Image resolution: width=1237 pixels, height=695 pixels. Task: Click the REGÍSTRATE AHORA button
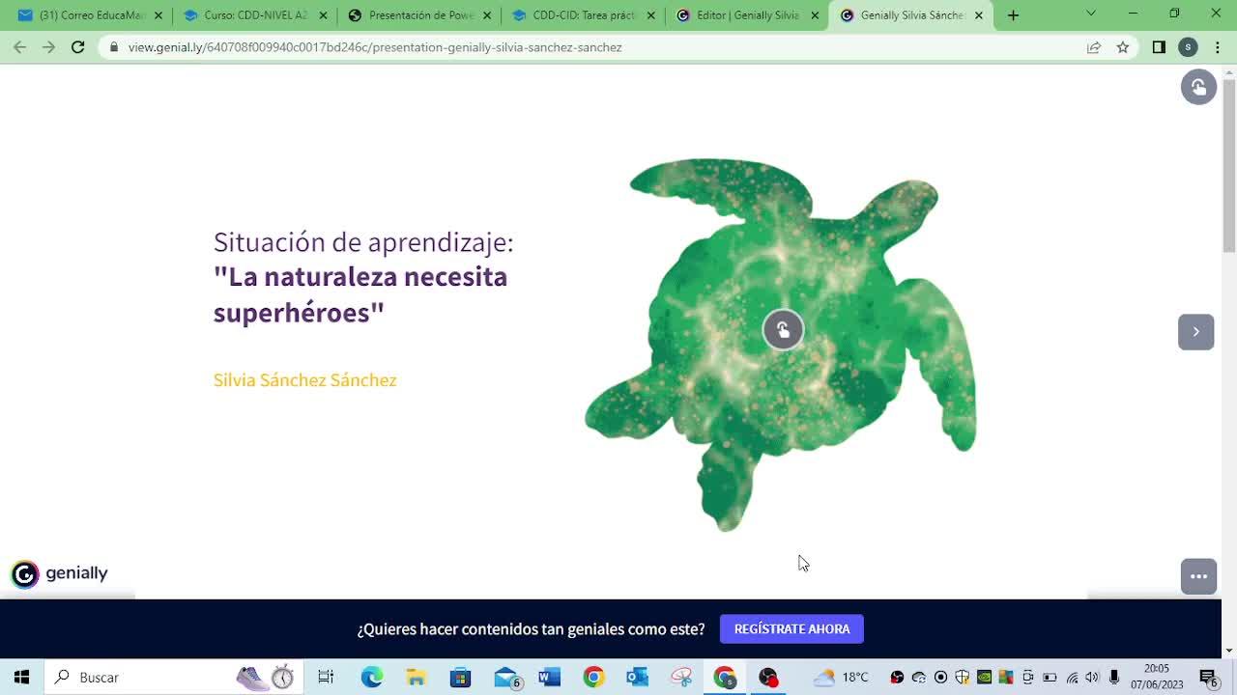click(x=791, y=629)
